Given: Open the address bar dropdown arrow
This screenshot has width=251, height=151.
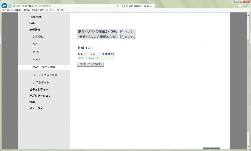Looking at the screenshot, I should coord(120,6).
